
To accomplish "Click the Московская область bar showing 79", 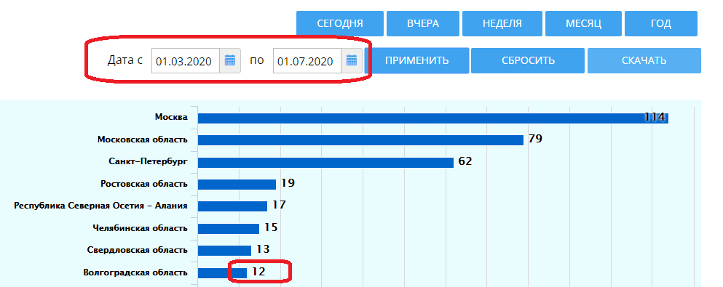I will (360, 140).
